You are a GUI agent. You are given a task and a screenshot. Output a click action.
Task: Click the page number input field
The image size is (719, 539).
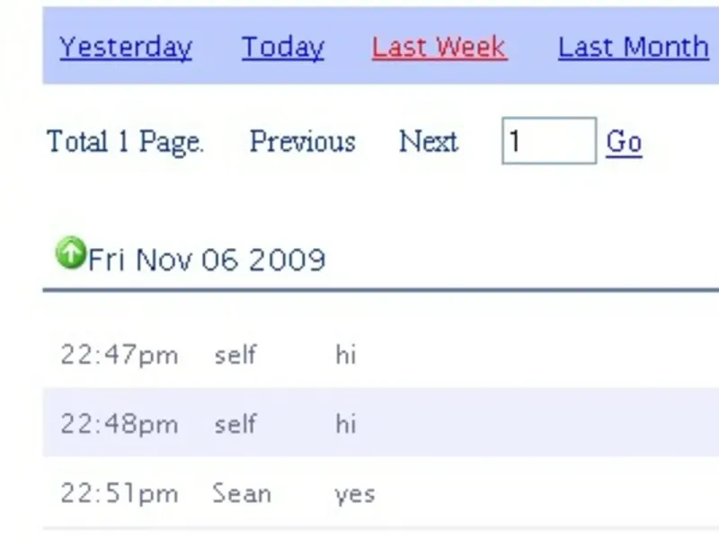[x=548, y=141]
